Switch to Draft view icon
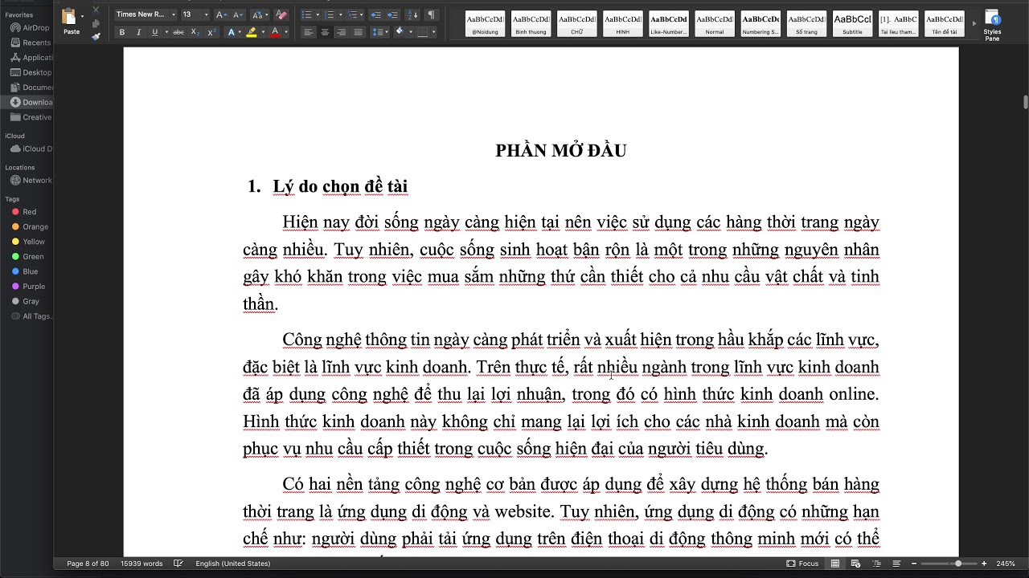The height and width of the screenshot is (578, 1029). click(896, 564)
